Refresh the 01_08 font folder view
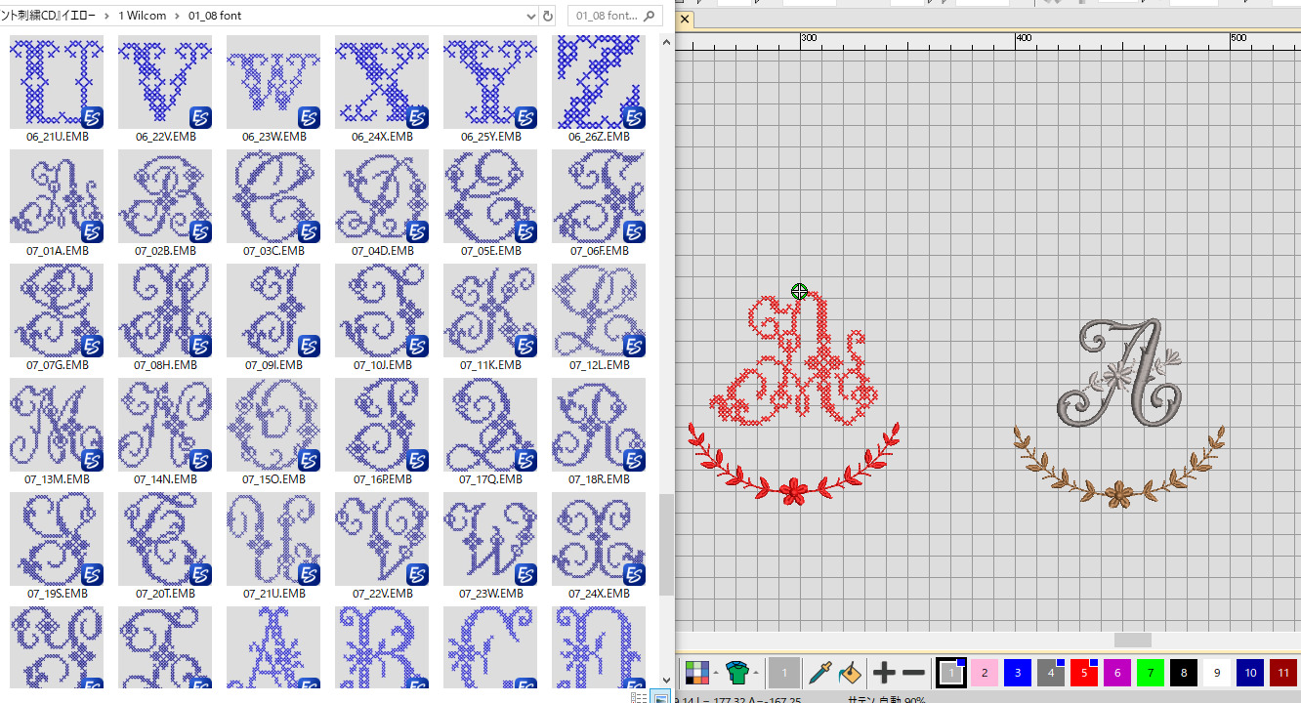This screenshot has height=703, width=1301. coord(548,16)
